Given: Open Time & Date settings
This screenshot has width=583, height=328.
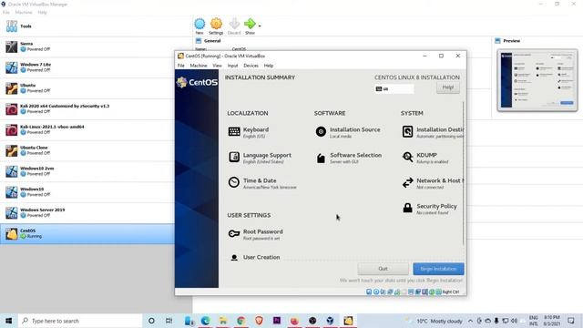Looking at the screenshot, I should pyautogui.click(x=262, y=183).
